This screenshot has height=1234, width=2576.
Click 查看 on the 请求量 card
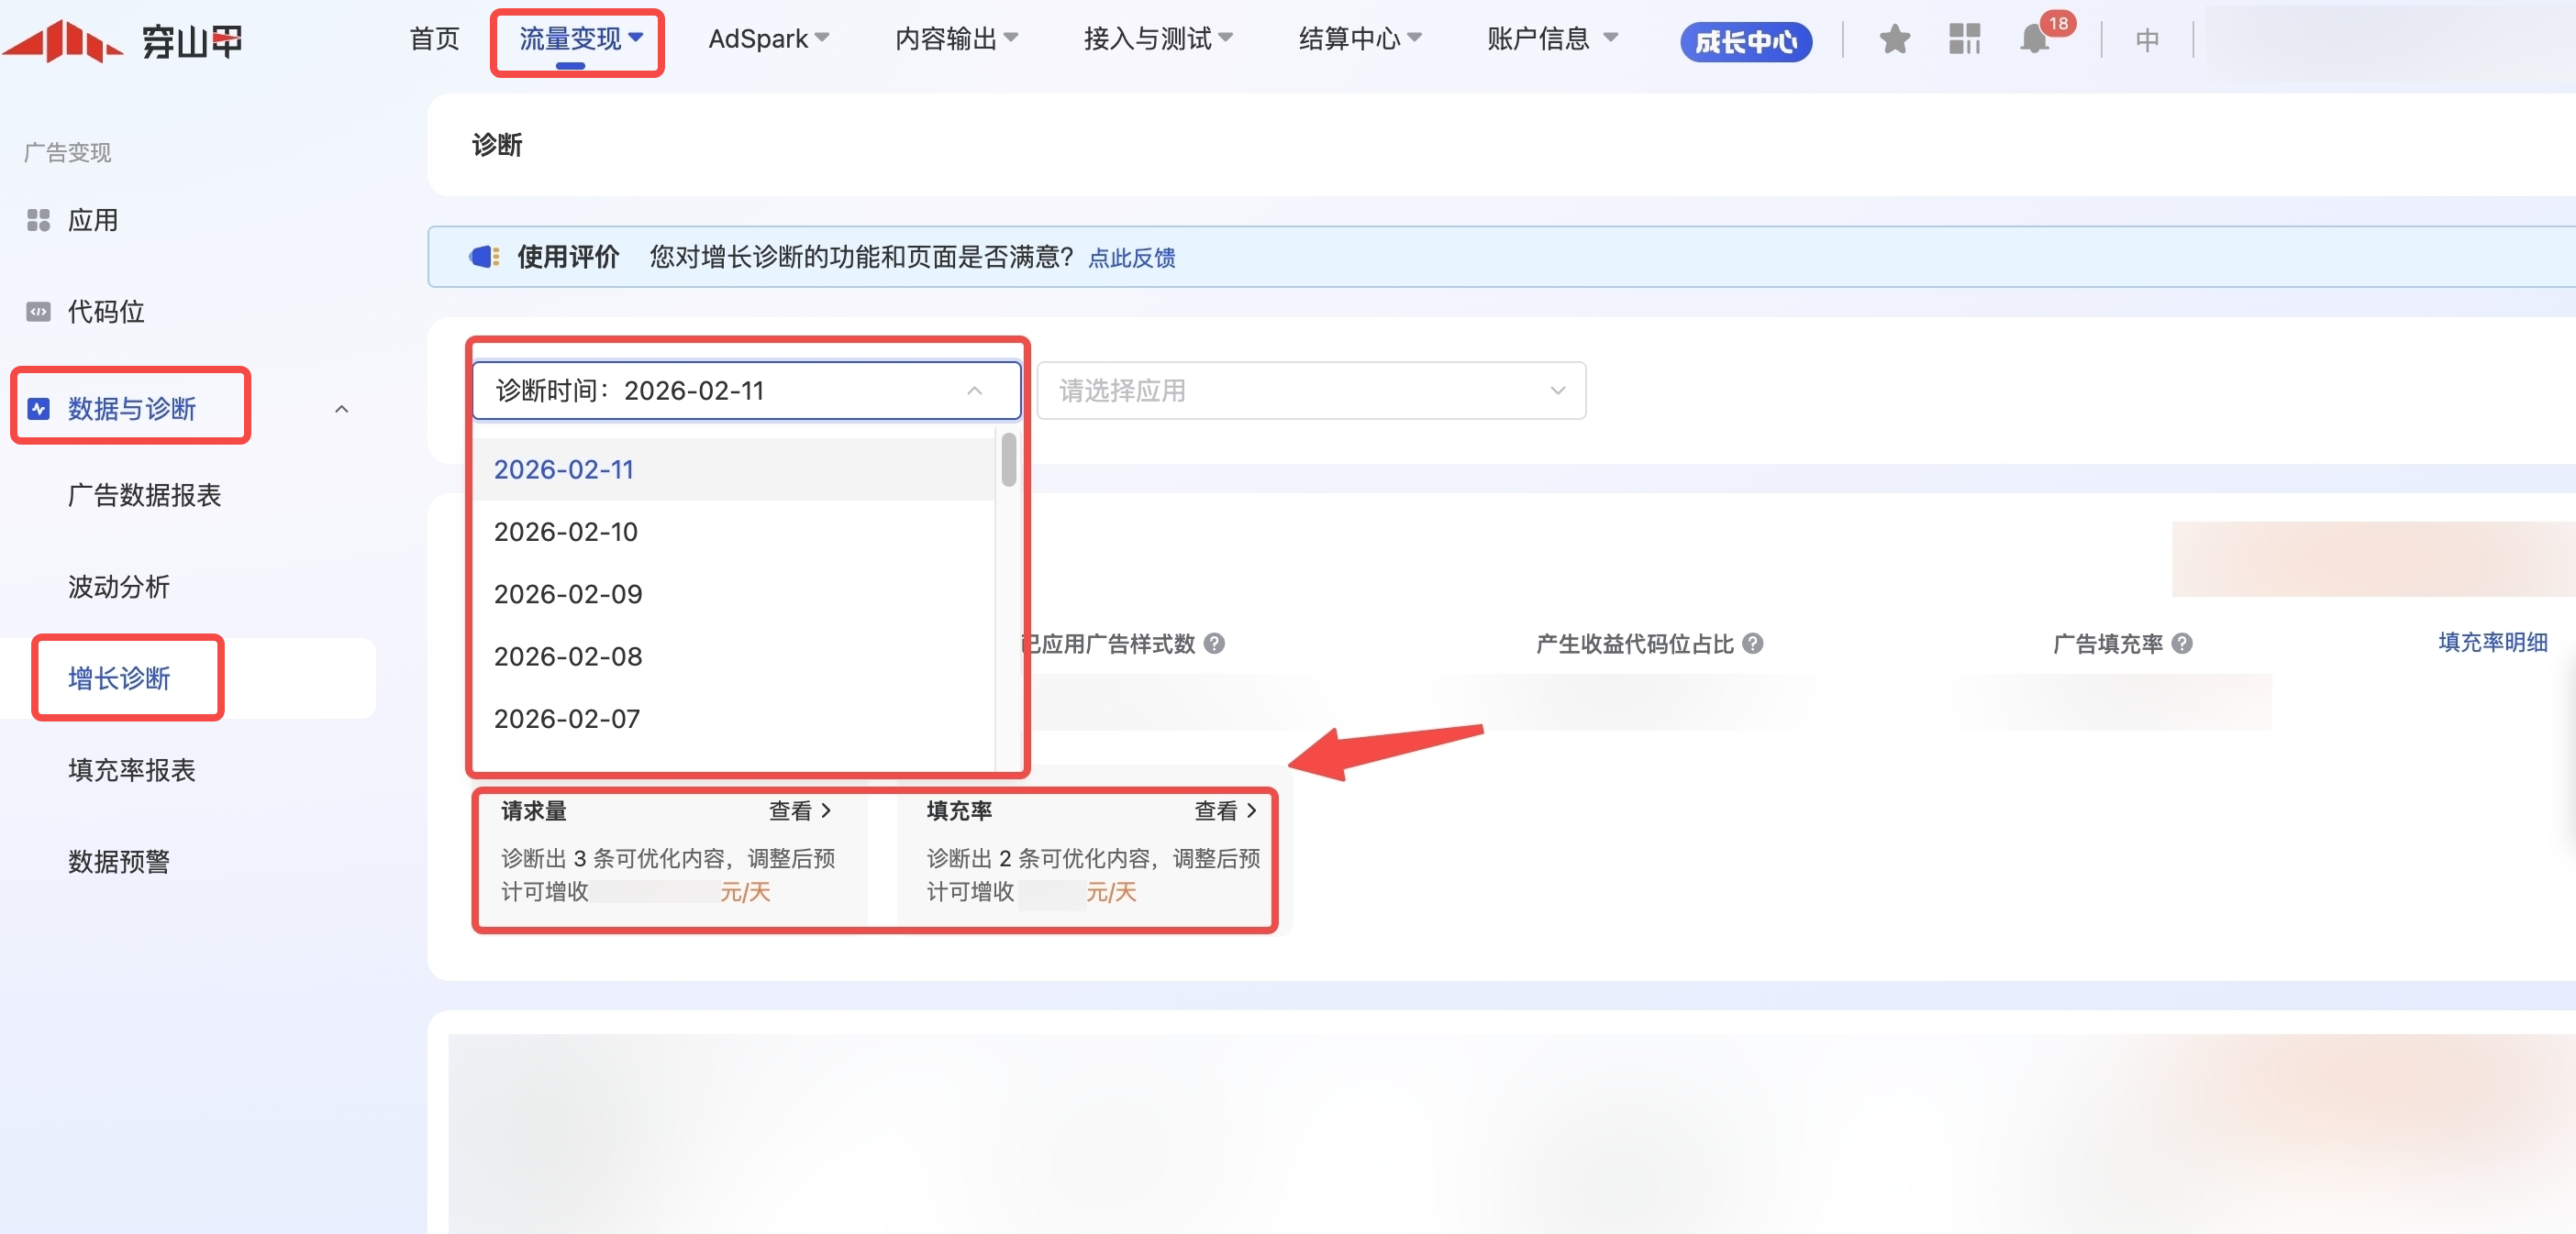pos(799,810)
